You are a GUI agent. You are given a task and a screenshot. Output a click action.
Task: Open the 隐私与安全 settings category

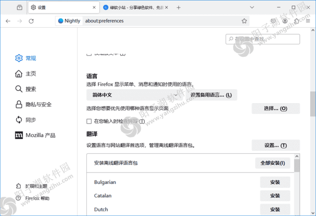point(34,105)
